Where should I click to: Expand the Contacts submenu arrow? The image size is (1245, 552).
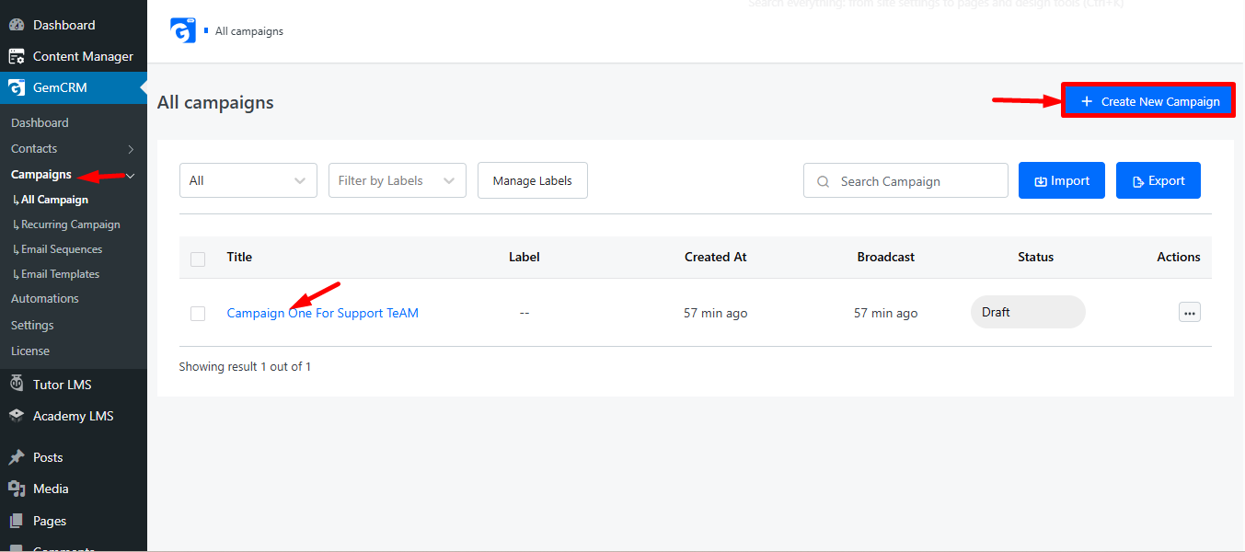131,149
